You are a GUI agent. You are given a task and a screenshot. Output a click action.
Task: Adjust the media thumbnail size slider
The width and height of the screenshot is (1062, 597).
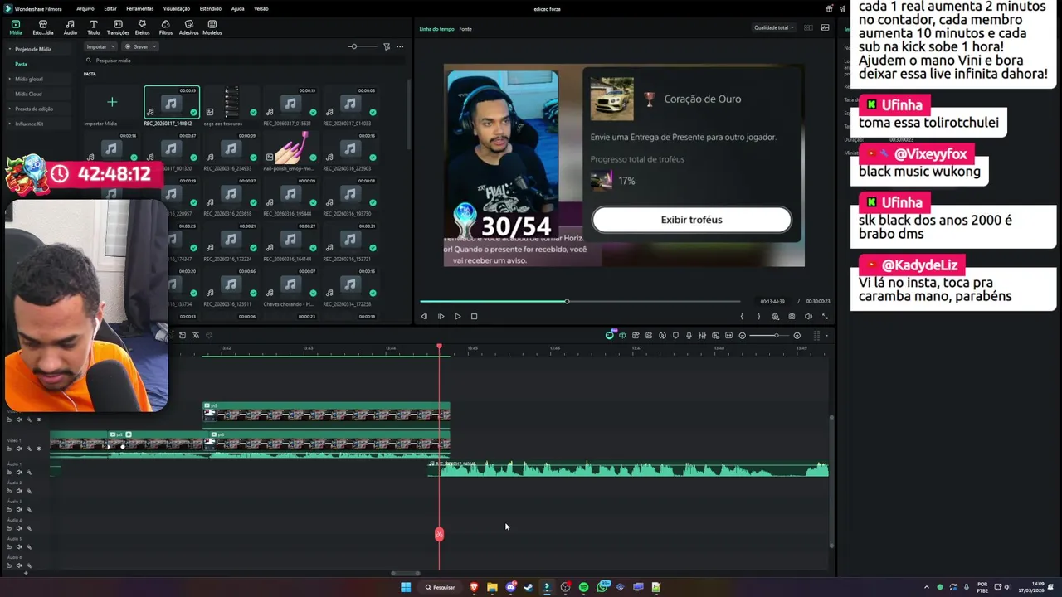tap(353, 46)
